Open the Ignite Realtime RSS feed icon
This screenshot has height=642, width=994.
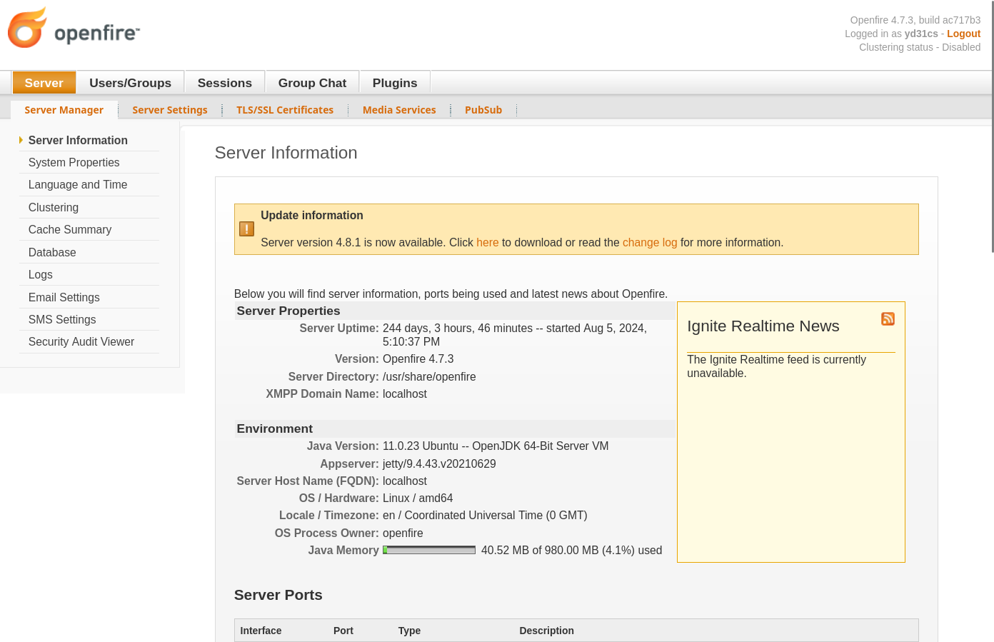888,319
